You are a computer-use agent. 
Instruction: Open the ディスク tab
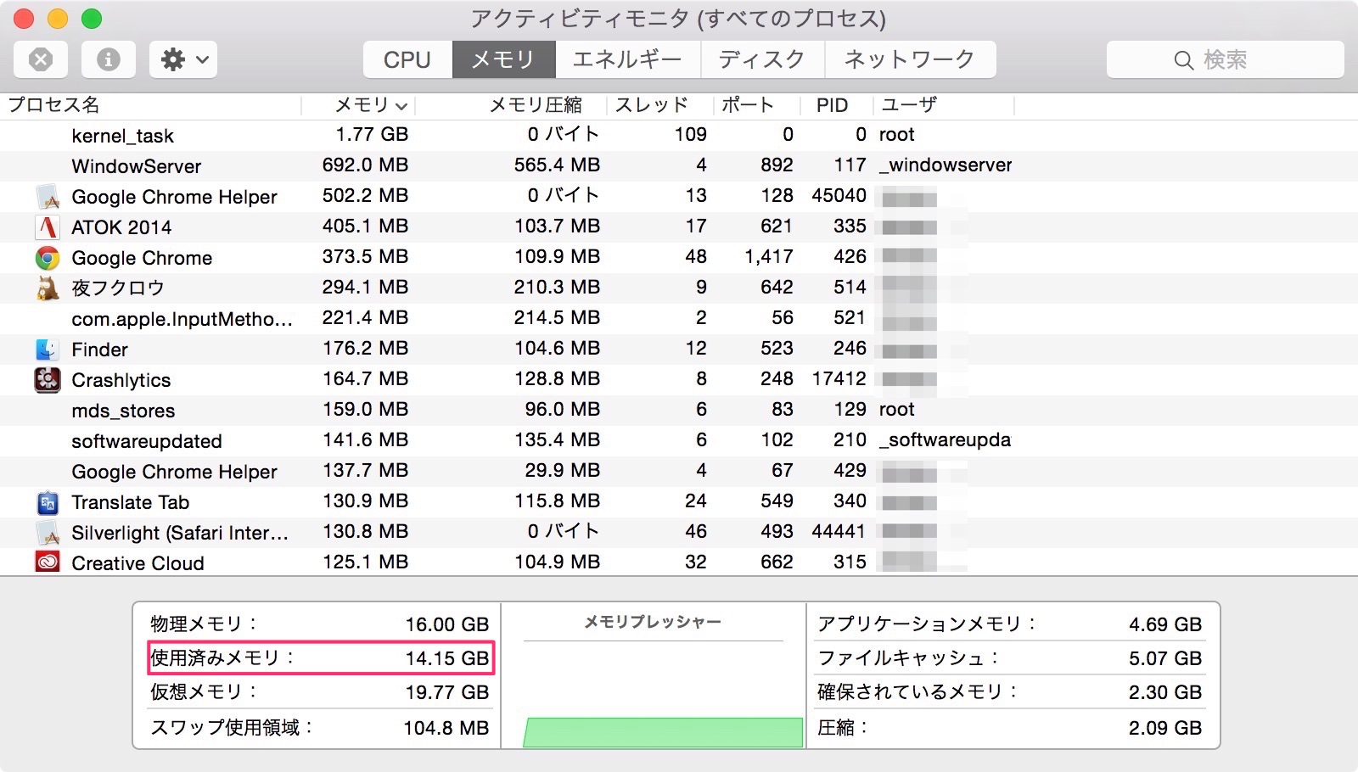click(x=762, y=59)
